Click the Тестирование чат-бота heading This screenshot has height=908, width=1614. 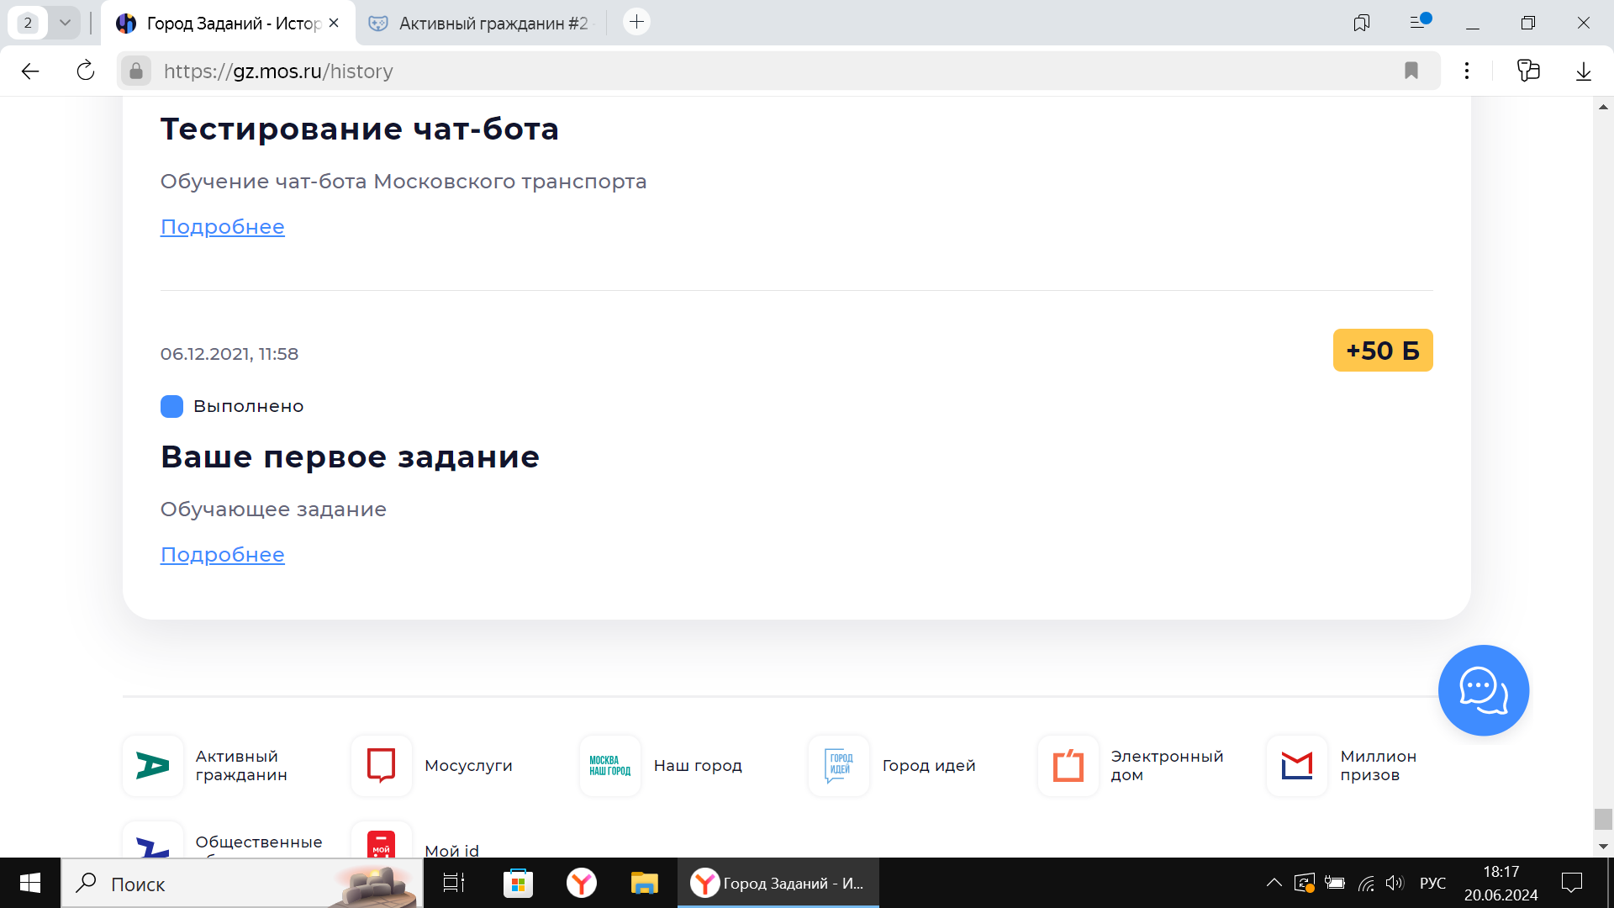coord(359,129)
